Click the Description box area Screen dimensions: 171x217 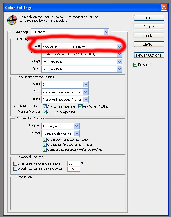68,194
